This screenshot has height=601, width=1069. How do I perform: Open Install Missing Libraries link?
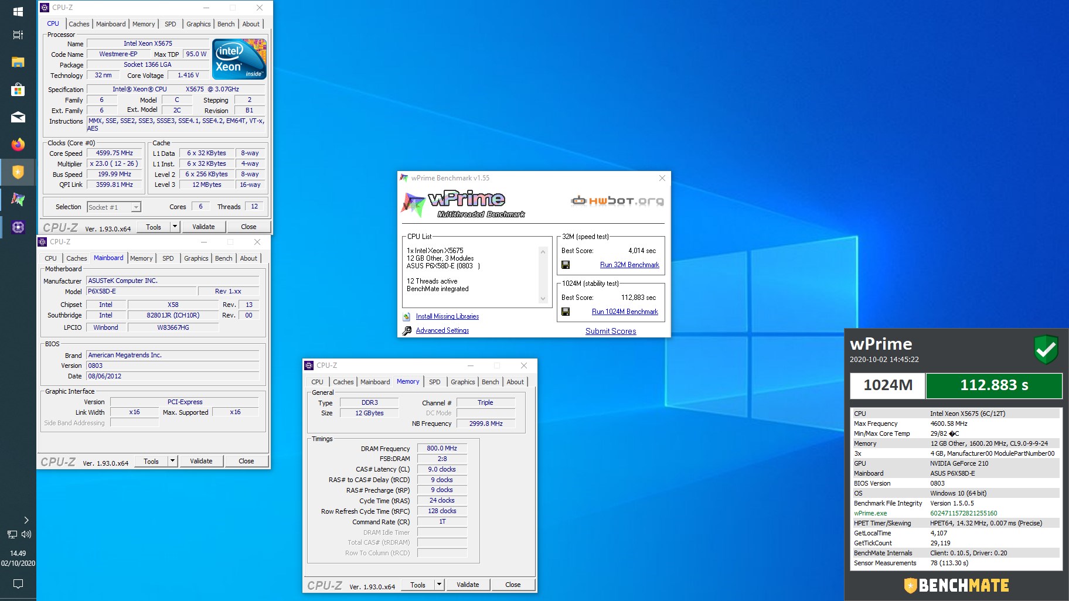(447, 316)
